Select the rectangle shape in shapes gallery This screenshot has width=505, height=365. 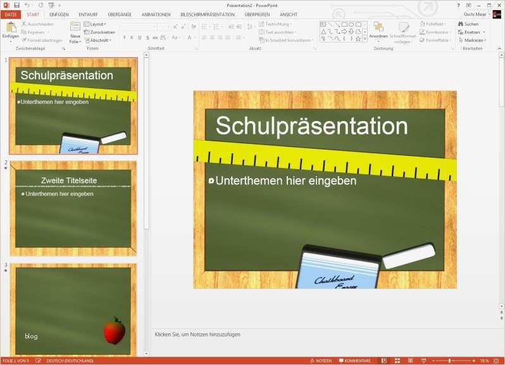click(344, 25)
